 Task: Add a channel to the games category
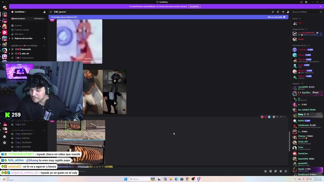pos(44,130)
